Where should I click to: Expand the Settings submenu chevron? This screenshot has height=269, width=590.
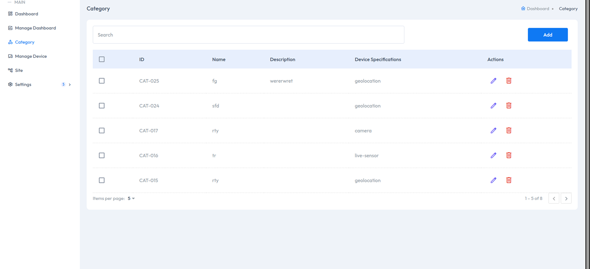click(70, 84)
